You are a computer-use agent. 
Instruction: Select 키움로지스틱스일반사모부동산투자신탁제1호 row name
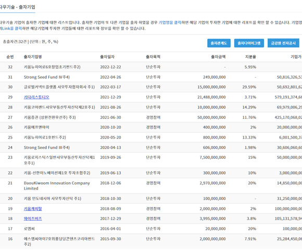tap(59, 160)
